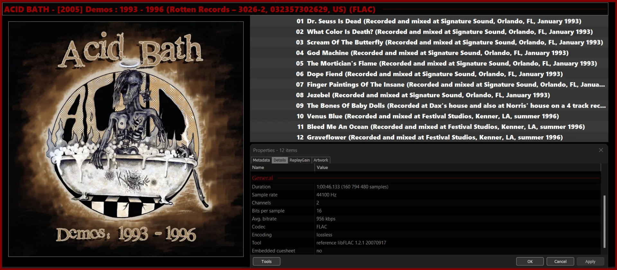This screenshot has height=270, width=617.
Task: Select track 10 Venus Blue
Action: tap(429, 116)
